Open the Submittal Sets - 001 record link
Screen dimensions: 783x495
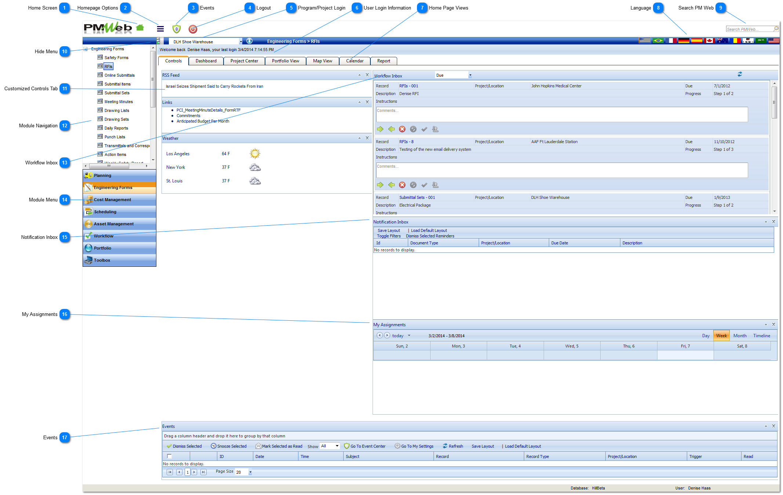[417, 197]
